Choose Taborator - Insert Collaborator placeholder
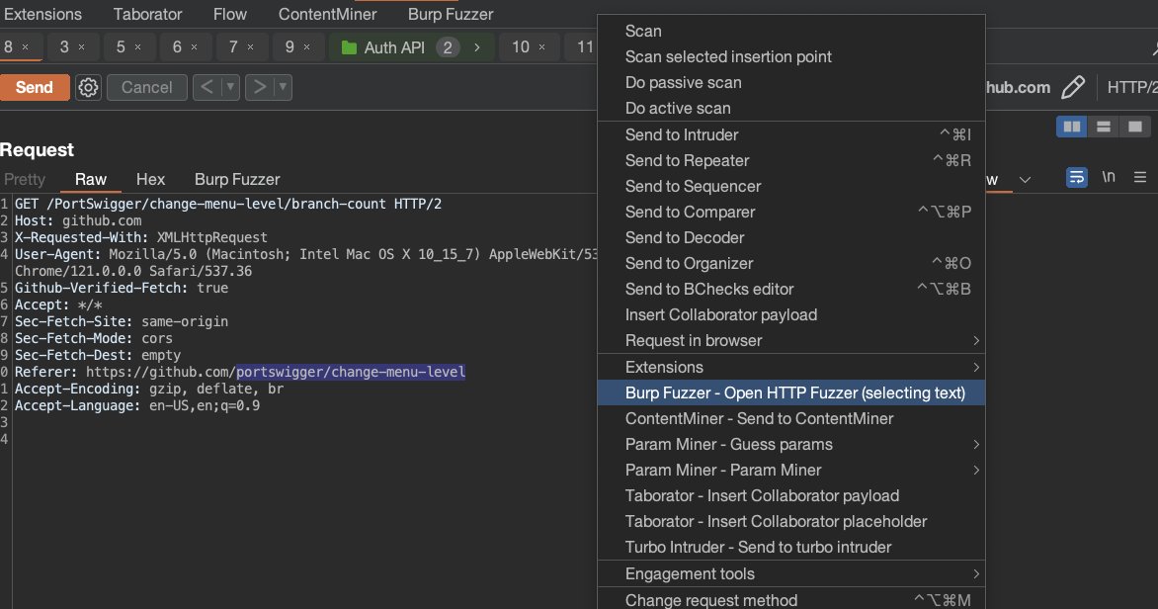Screen dimensions: 1158x609 [x=791, y=522]
